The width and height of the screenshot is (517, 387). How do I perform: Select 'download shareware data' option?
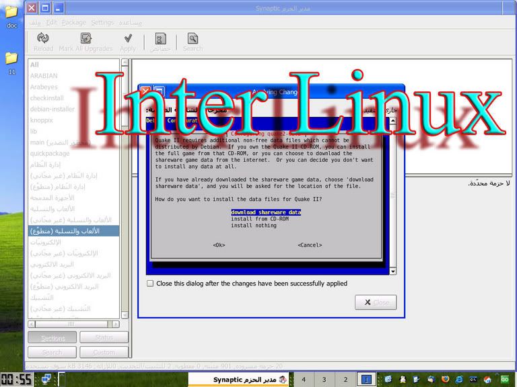coord(266,212)
